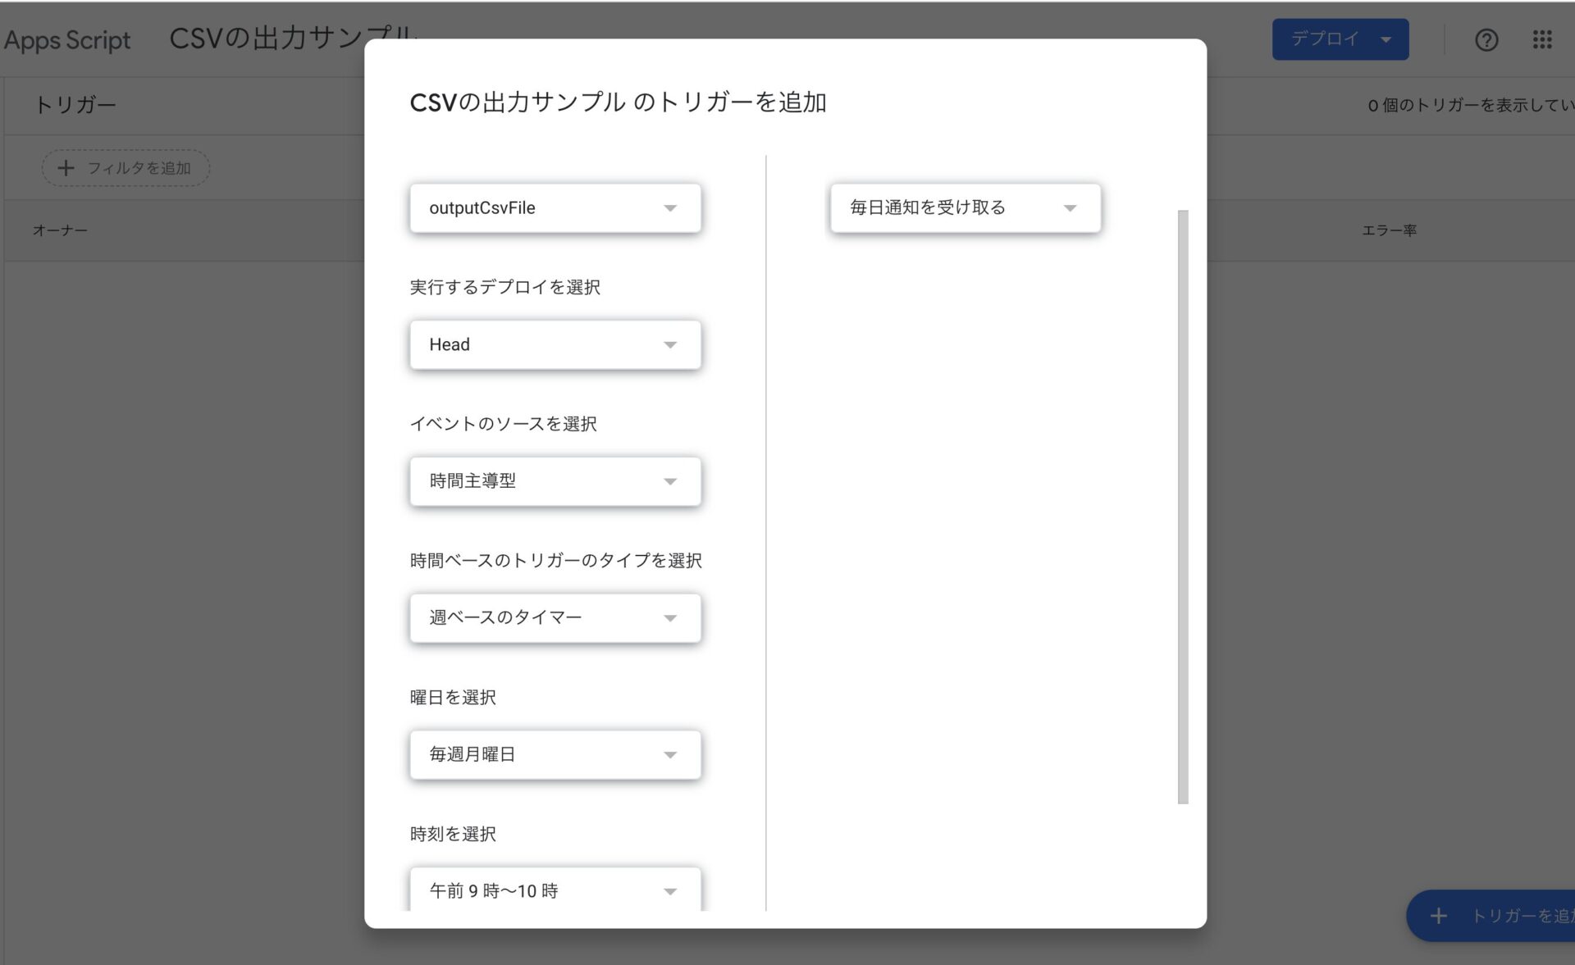
Task: Click the オーナー column header
Action: pos(60,230)
